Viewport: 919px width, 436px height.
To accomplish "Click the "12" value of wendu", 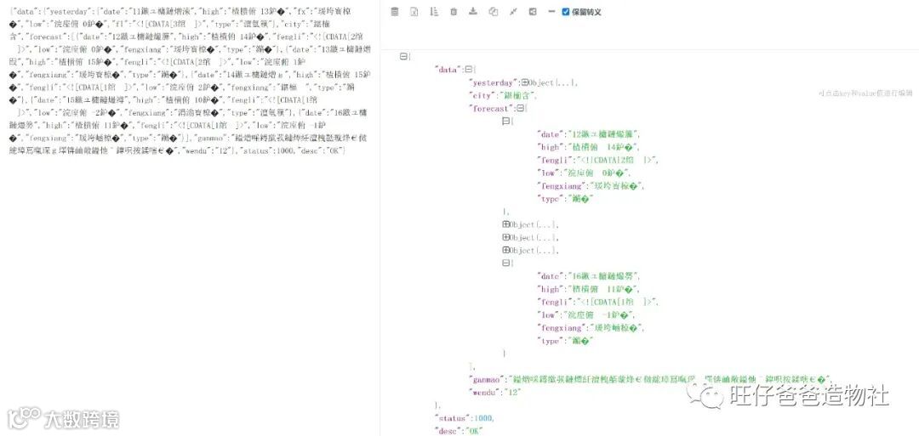I will [514, 392].
